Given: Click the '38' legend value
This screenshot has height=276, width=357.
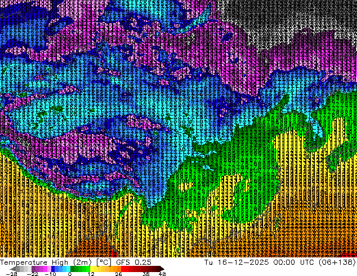Looking at the screenshot, I should (x=146, y=274).
